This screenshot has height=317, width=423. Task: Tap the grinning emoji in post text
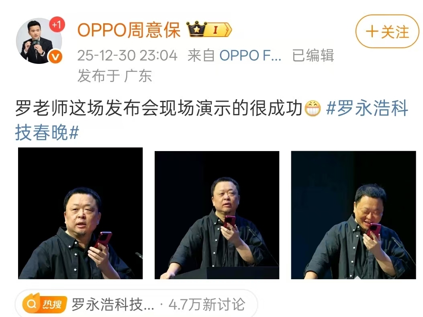tap(313, 108)
